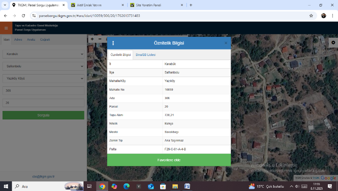This screenshot has height=191, width=338.
Task: Open Microsoft Edge from the taskbar
Action: click(x=126, y=186)
